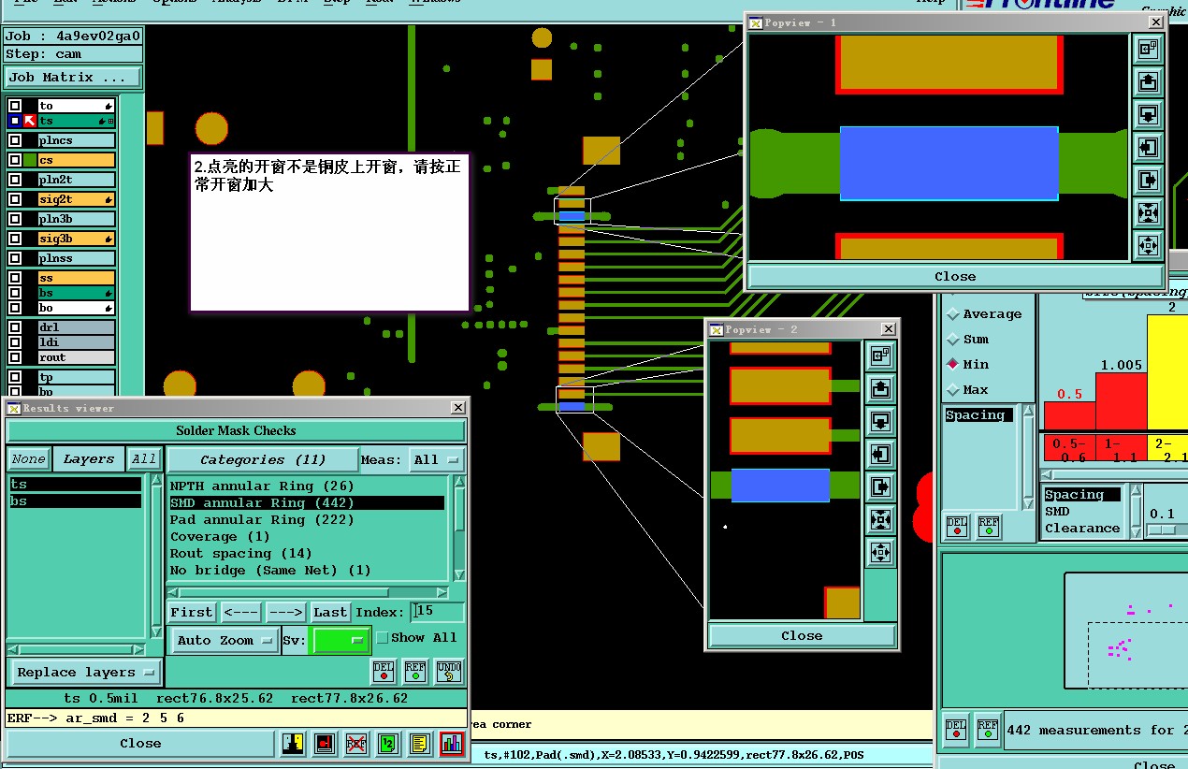Click top icon in Popview 1 toolbar
This screenshot has height=769, width=1188.
(x=1148, y=49)
